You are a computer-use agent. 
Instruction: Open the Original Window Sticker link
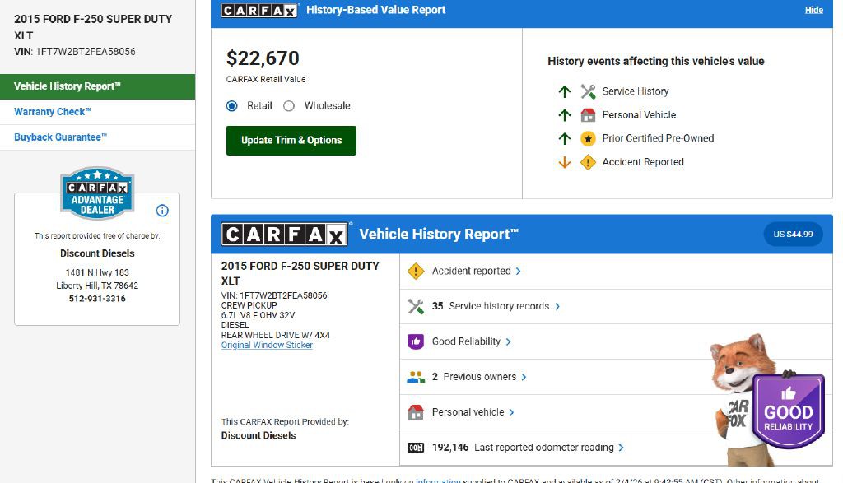(267, 345)
